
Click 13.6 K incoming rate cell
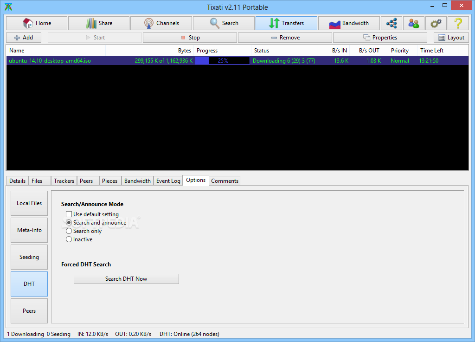pos(341,61)
